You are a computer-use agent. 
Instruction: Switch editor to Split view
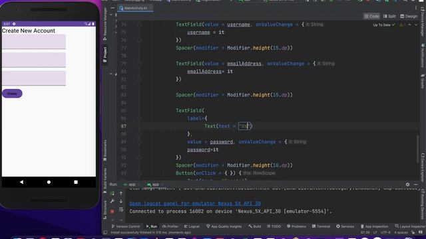[389, 16]
